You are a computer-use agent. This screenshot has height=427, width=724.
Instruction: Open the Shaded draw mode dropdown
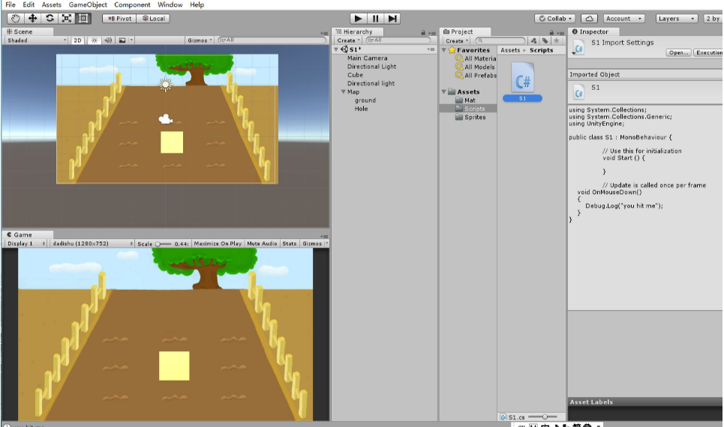[x=37, y=40]
